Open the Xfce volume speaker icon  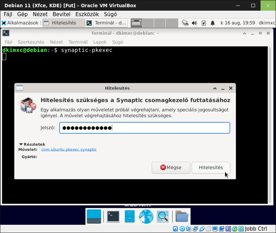pos(194,23)
